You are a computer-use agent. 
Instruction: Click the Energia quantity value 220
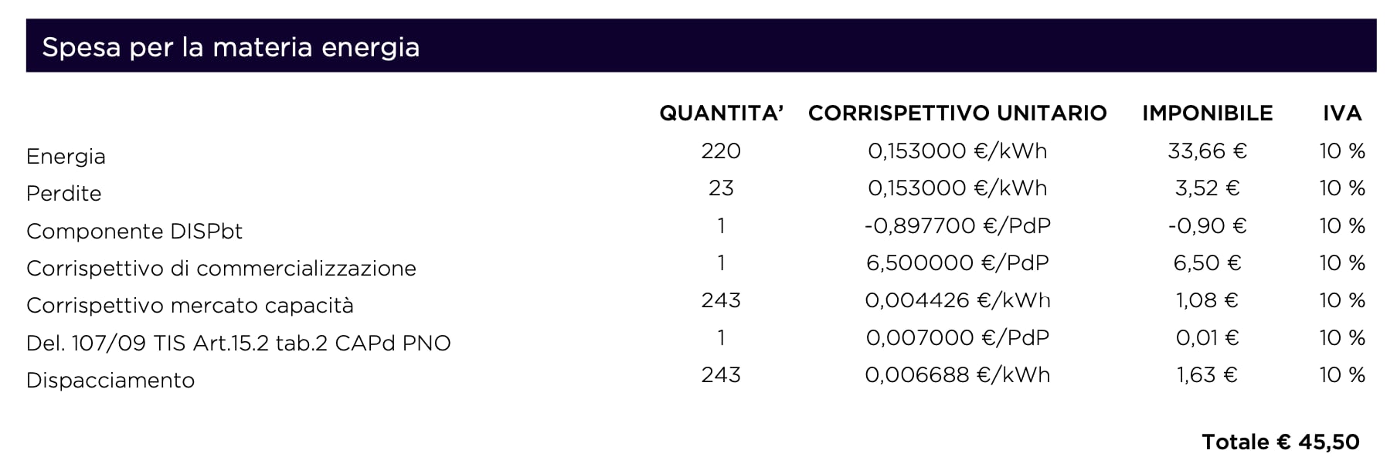coord(721,151)
